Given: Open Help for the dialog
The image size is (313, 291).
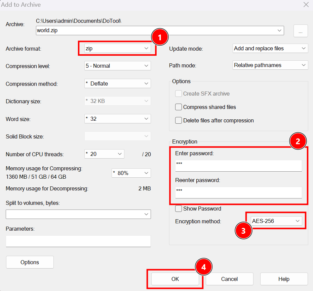Looking at the screenshot, I should pos(284,279).
